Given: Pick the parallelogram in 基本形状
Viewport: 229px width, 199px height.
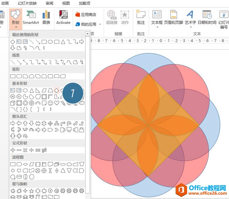Looking at the screenshot, I should (x=44, y=90).
